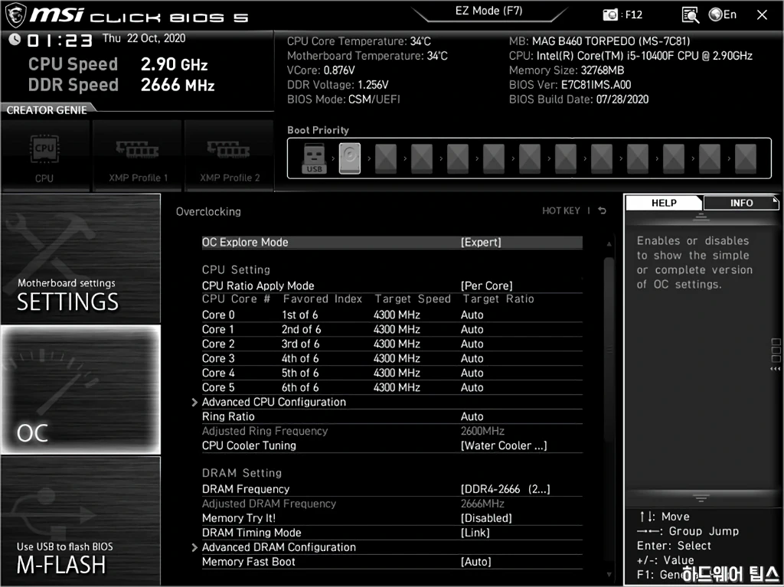Viewport: 784px width, 587px height.
Task: Click BIOS Ver E7C81IMS.A00 text
Action: (x=570, y=84)
